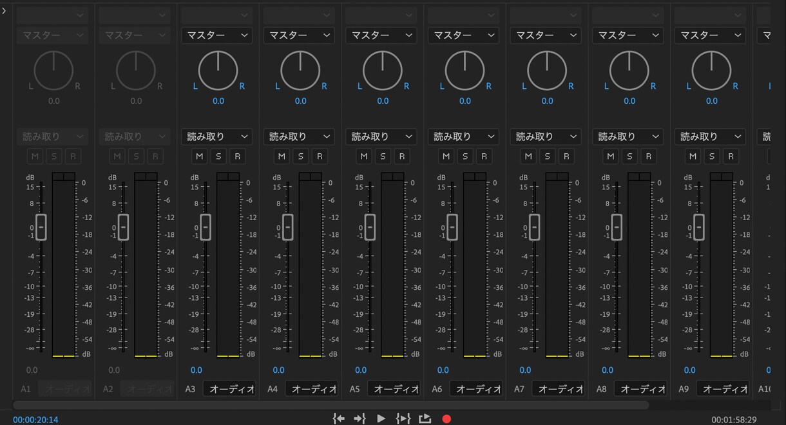This screenshot has width=786, height=425.
Task: Click the volume value 0.0 below A8's fader
Action: coord(608,370)
